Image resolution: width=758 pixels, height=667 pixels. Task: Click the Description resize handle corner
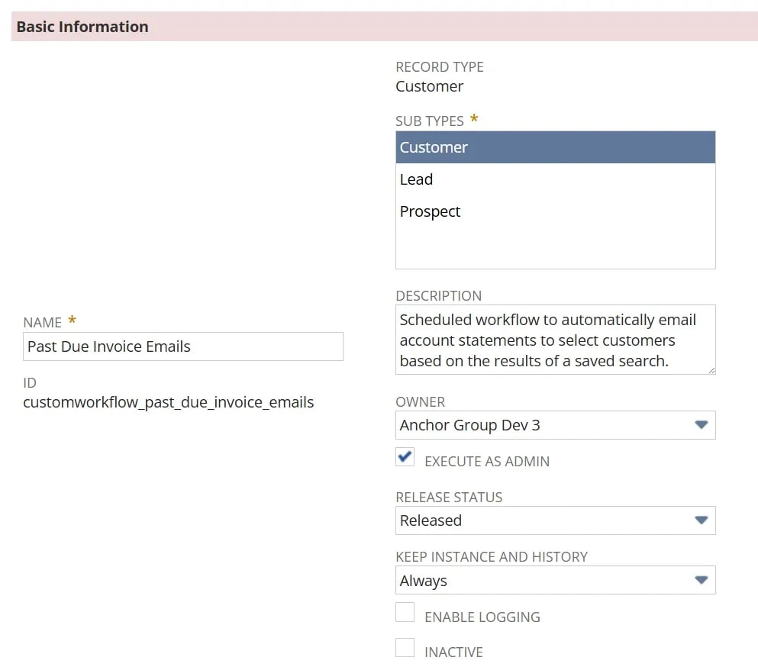coord(711,371)
